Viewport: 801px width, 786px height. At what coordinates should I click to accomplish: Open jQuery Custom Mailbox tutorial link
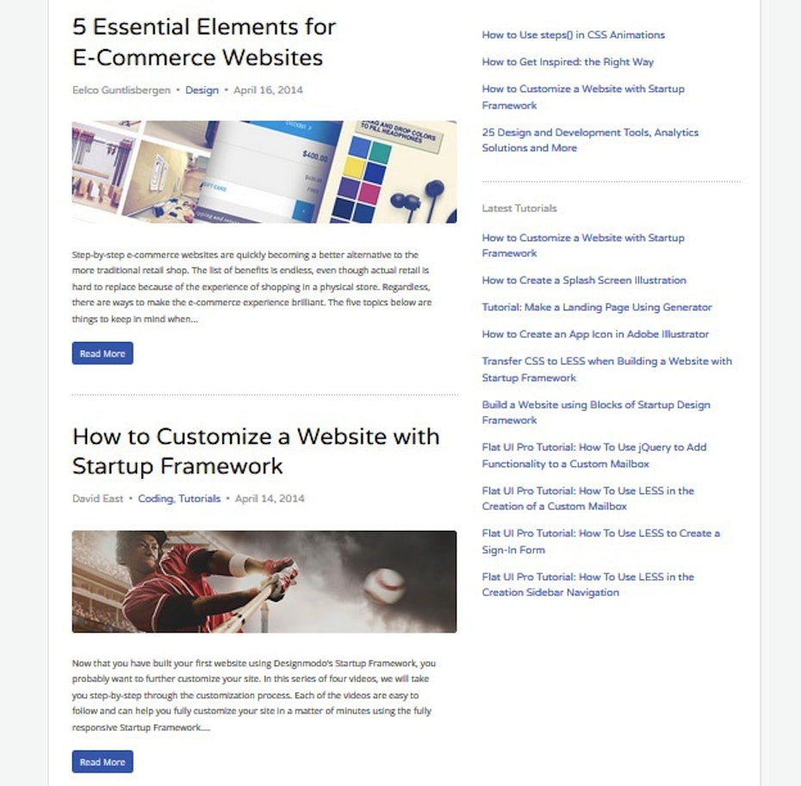click(594, 455)
